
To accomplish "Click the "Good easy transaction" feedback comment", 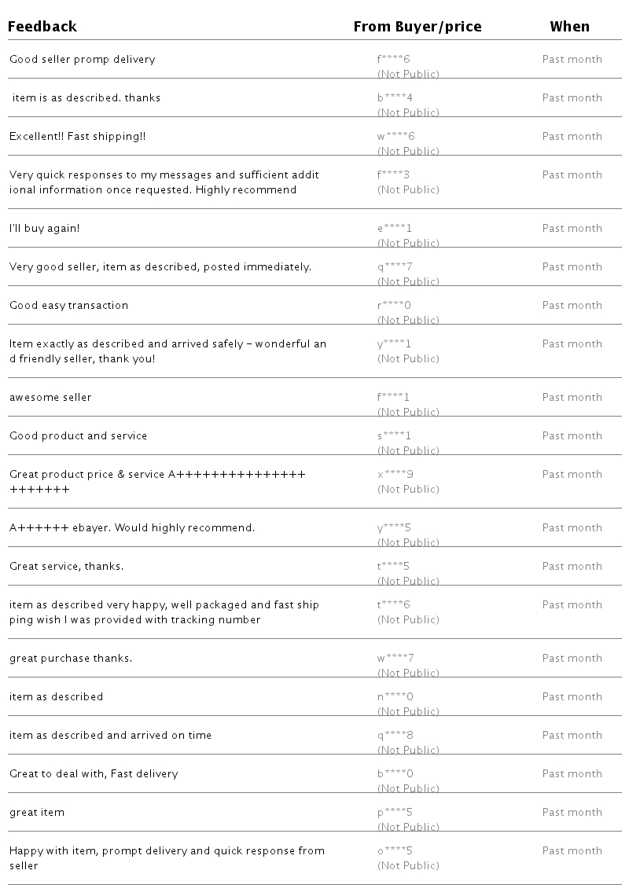I will [68, 306].
